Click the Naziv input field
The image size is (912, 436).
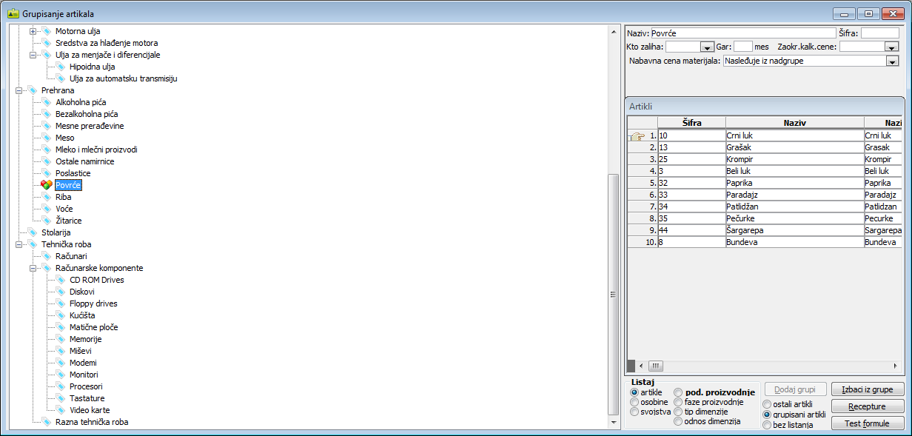point(742,33)
